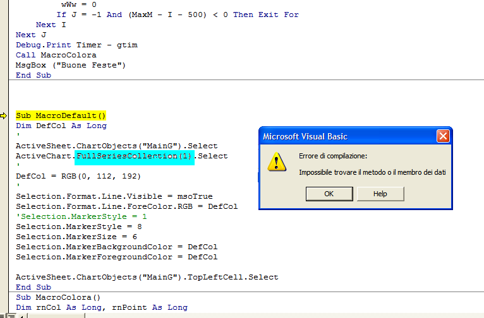The width and height of the screenshot is (484, 318).
Task: Click the 'Sub MacroColora()' declaration
Action: 58,297
